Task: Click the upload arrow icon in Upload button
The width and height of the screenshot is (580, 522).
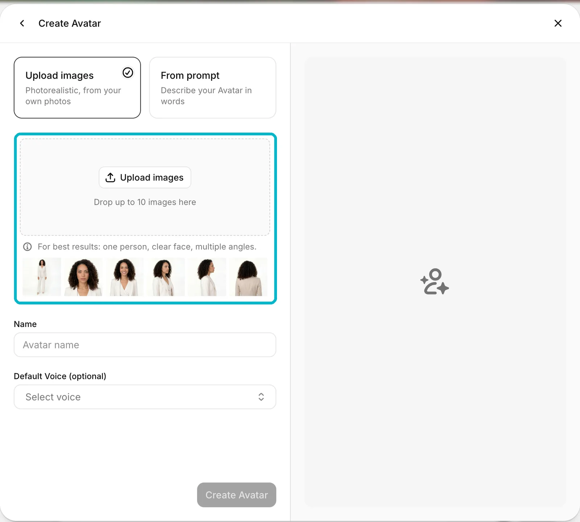Action: tap(110, 177)
